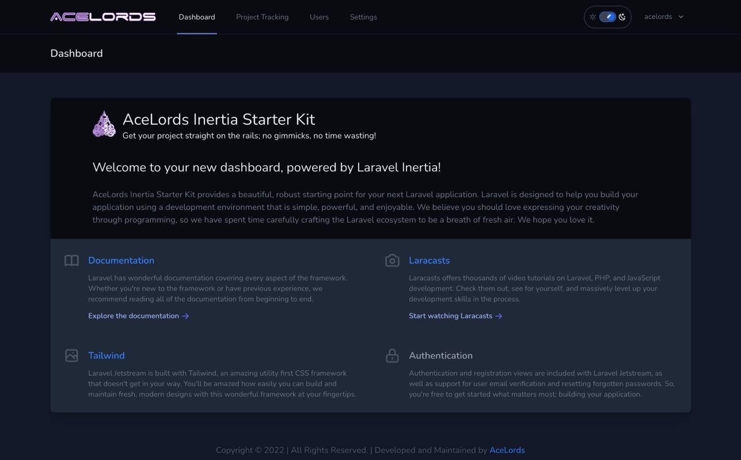
Task: Click the arrow after Start watching Laracasts
Action: (x=499, y=316)
